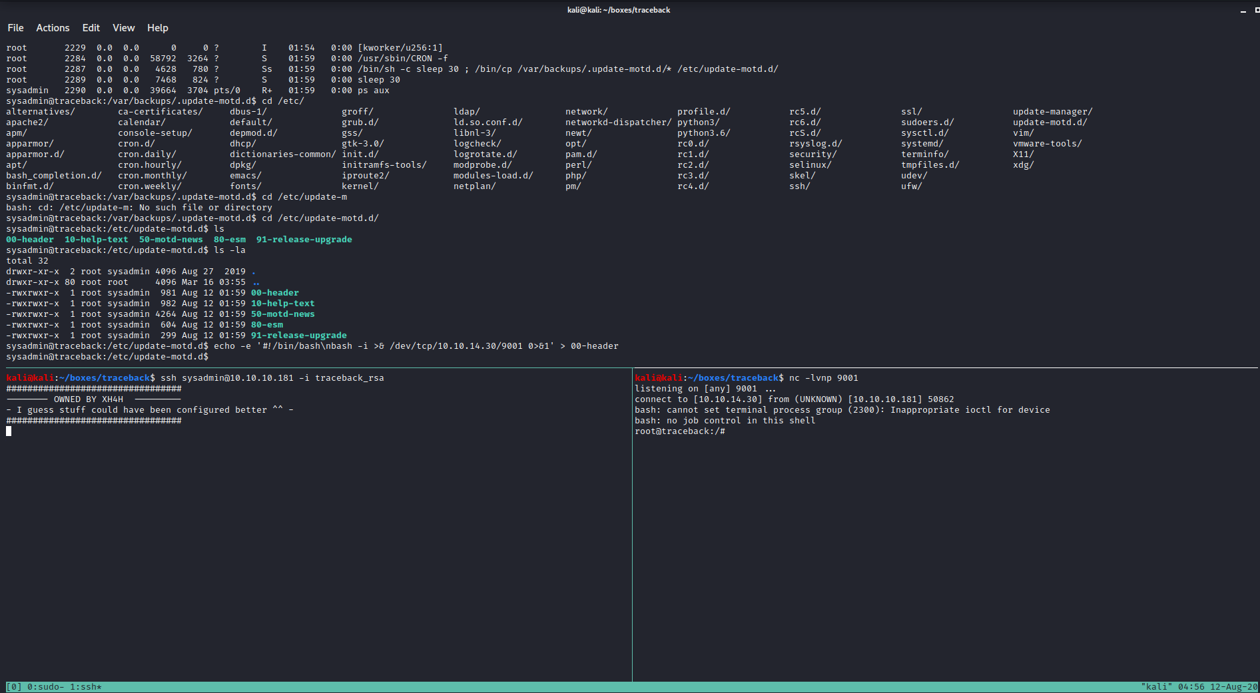Open the File menu
Screen dimensions: 1260x693
pyautogui.click(x=15, y=28)
